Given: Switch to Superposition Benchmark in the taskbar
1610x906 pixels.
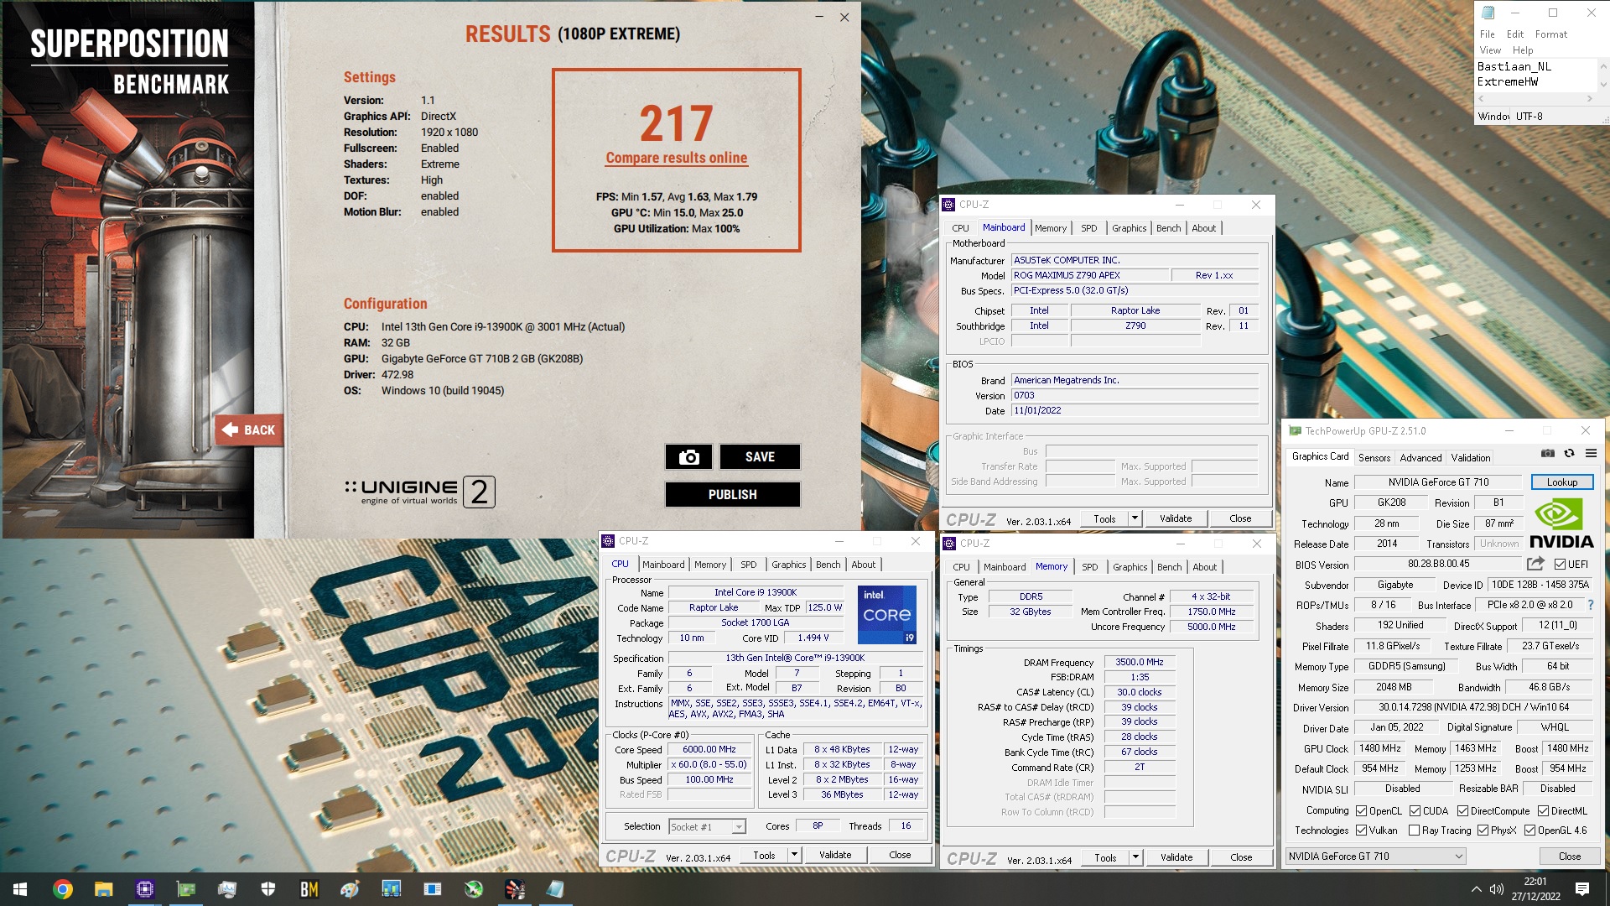Looking at the screenshot, I should (515, 889).
